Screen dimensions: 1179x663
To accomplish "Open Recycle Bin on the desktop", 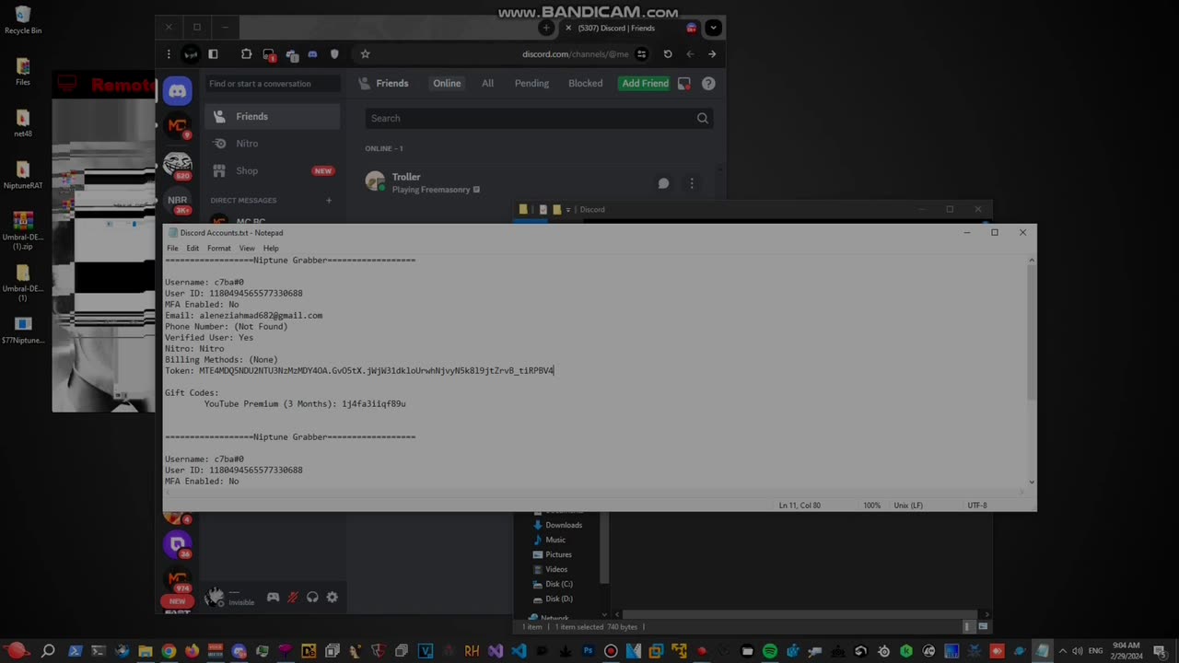I will 23,20.
